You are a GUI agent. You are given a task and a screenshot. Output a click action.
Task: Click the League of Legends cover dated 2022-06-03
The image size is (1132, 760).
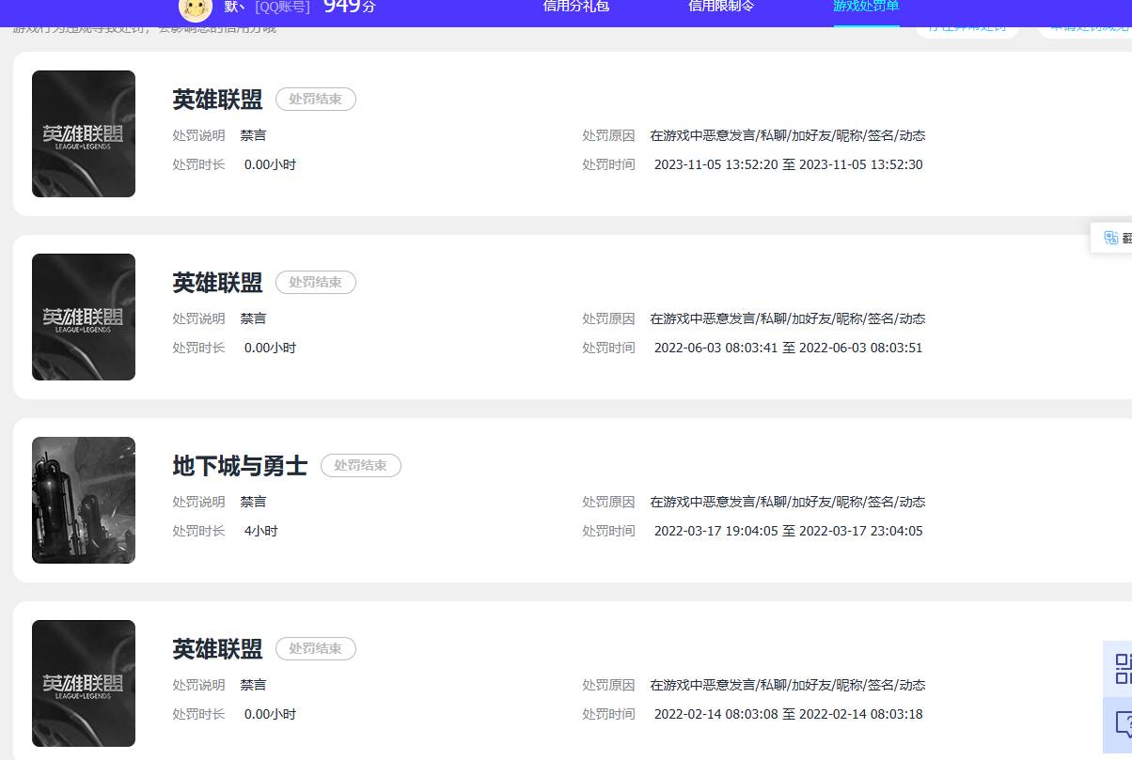84,317
